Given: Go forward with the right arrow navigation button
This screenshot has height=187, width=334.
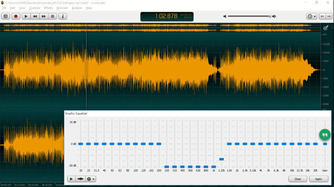Looking at the screenshot, I should tap(329, 16).
